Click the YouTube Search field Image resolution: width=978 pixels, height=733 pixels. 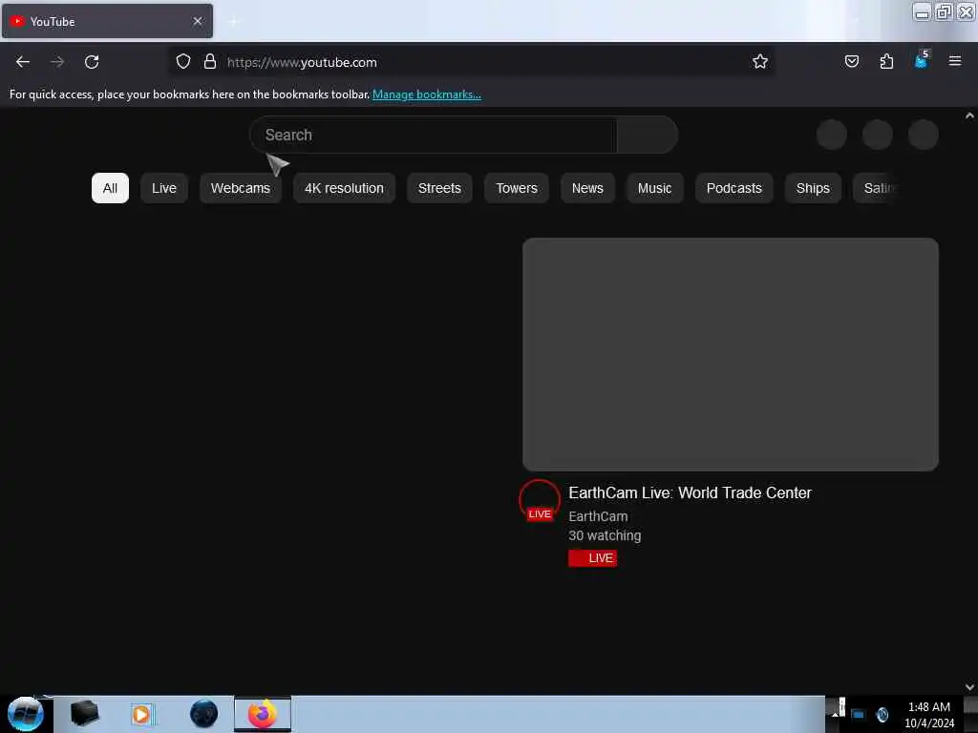(433, 135)
